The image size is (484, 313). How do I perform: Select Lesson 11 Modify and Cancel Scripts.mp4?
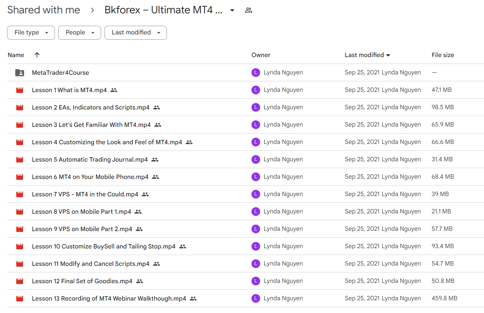(x=91, y=264)
